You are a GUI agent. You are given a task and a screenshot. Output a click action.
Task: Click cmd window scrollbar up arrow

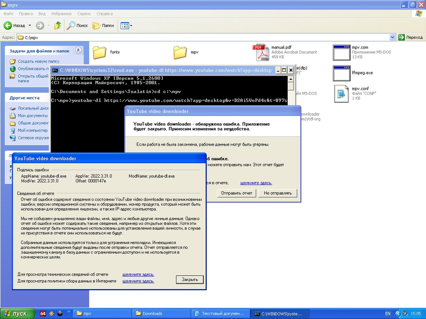tap(291, 79)
